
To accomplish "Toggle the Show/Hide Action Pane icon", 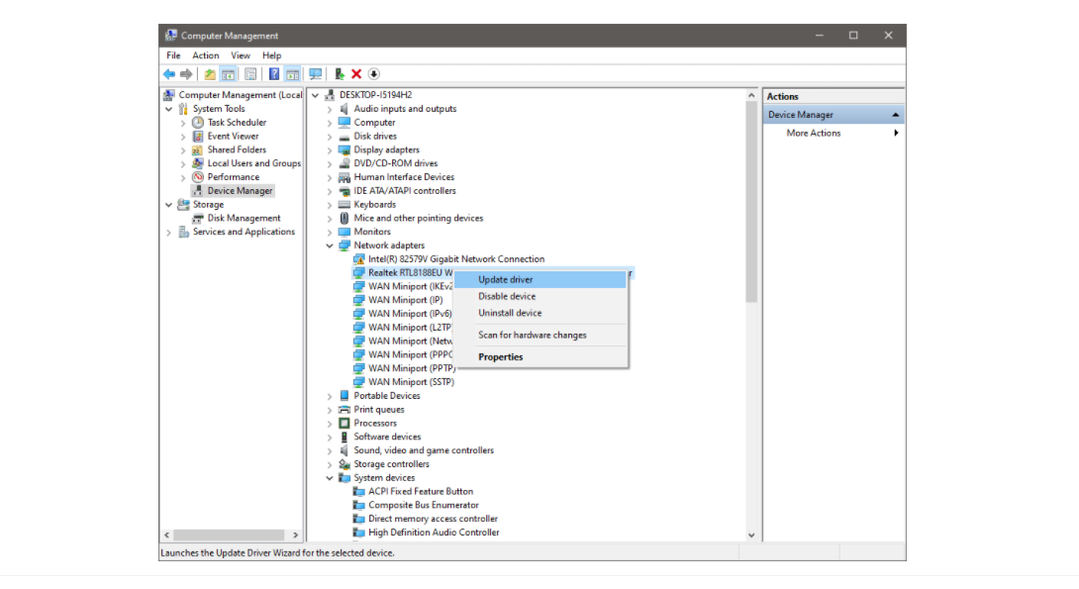I will coord(291,73).
